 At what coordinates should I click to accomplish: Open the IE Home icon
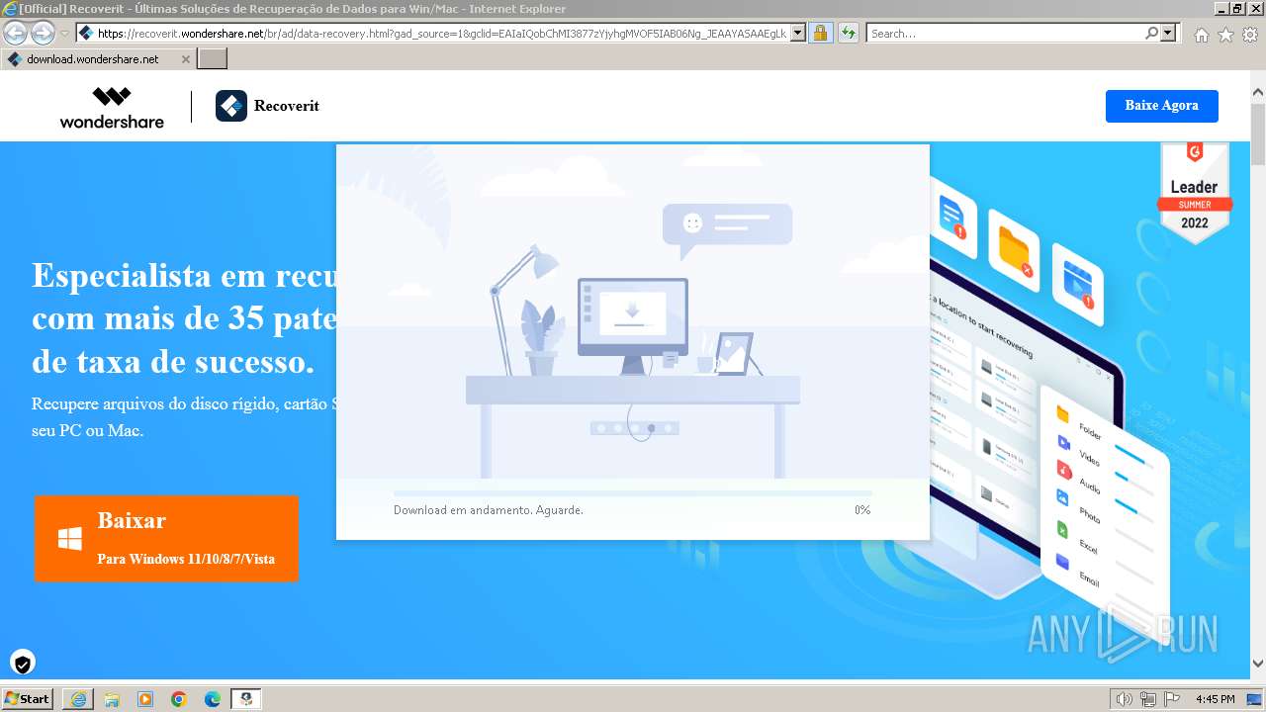pos(1201,35)
